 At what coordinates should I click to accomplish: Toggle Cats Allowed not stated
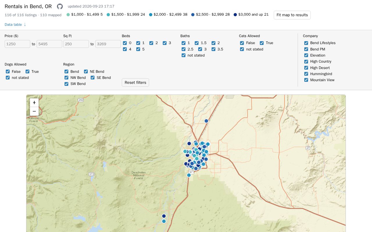point(242,49)
